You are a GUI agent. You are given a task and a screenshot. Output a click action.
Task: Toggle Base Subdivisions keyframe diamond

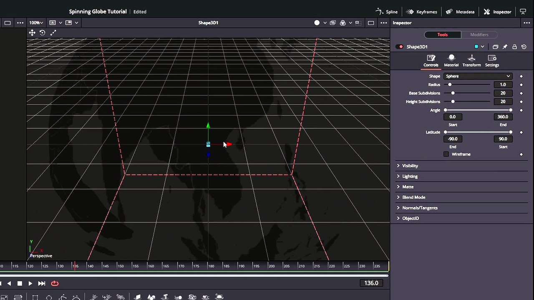pos(521,93)
